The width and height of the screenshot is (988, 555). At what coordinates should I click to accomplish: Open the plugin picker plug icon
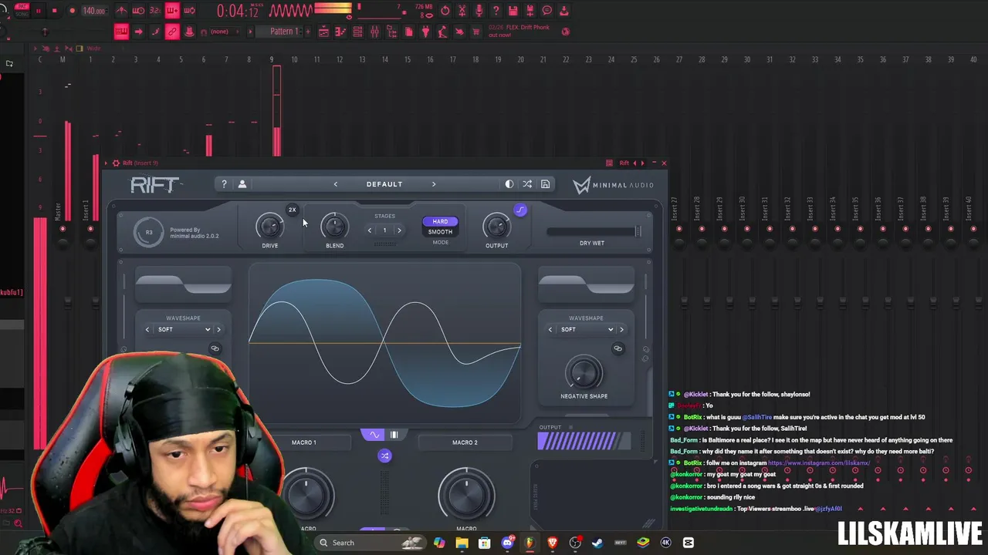tap(425, 32)
